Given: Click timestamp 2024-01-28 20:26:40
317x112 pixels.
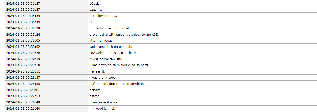Looking at the screenshot, I should point(23,109).
